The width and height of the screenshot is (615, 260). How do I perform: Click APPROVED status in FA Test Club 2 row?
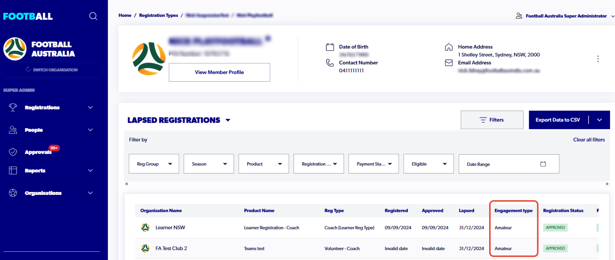tap(555, 248)
